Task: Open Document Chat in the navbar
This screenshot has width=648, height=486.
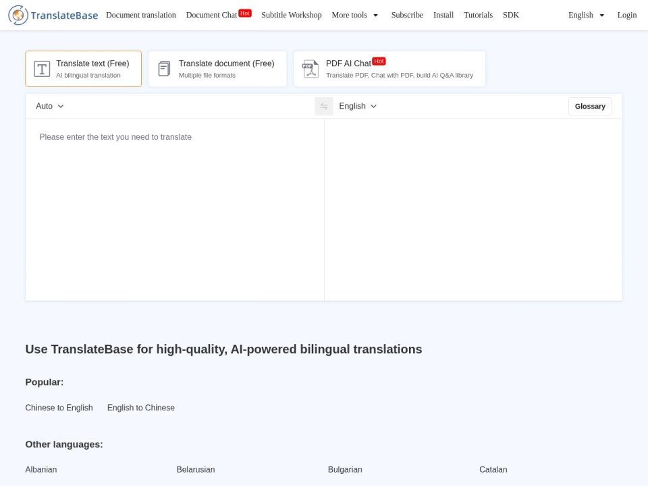Action: point(211,16)
